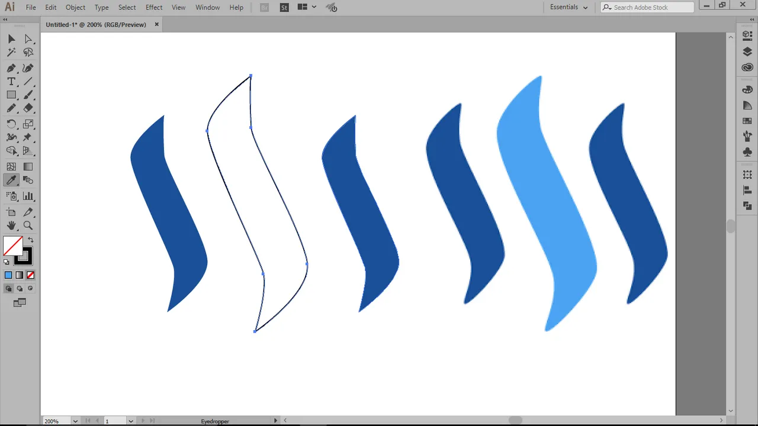Select the Shape Builder tool
This screenshot has width=758, height=426.
[x=11, y=151]
